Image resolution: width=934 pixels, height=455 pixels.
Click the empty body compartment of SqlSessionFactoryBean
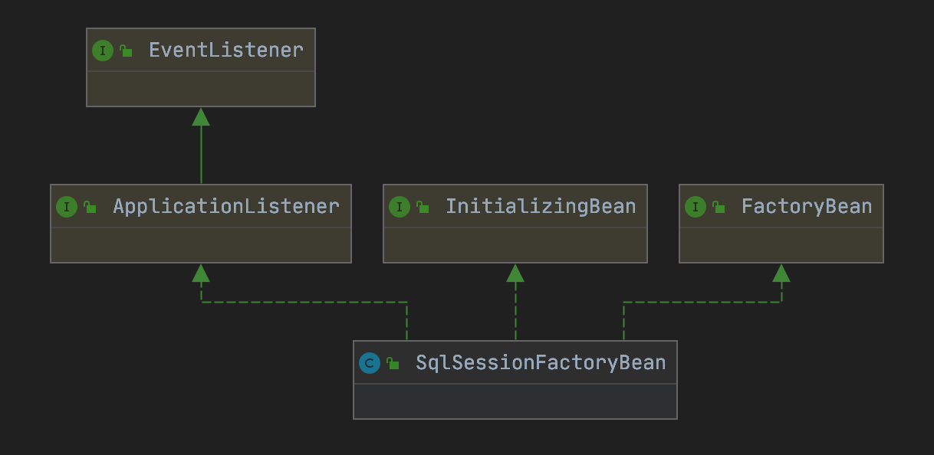click(515, 401)
